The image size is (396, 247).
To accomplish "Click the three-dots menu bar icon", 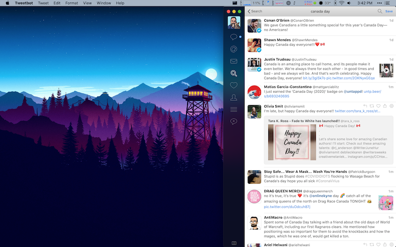I will pos(379,3).
